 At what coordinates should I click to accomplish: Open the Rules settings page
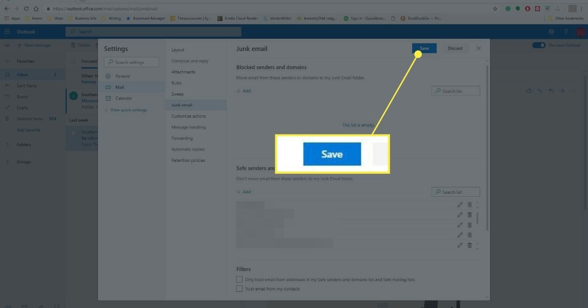pos(176,83)
